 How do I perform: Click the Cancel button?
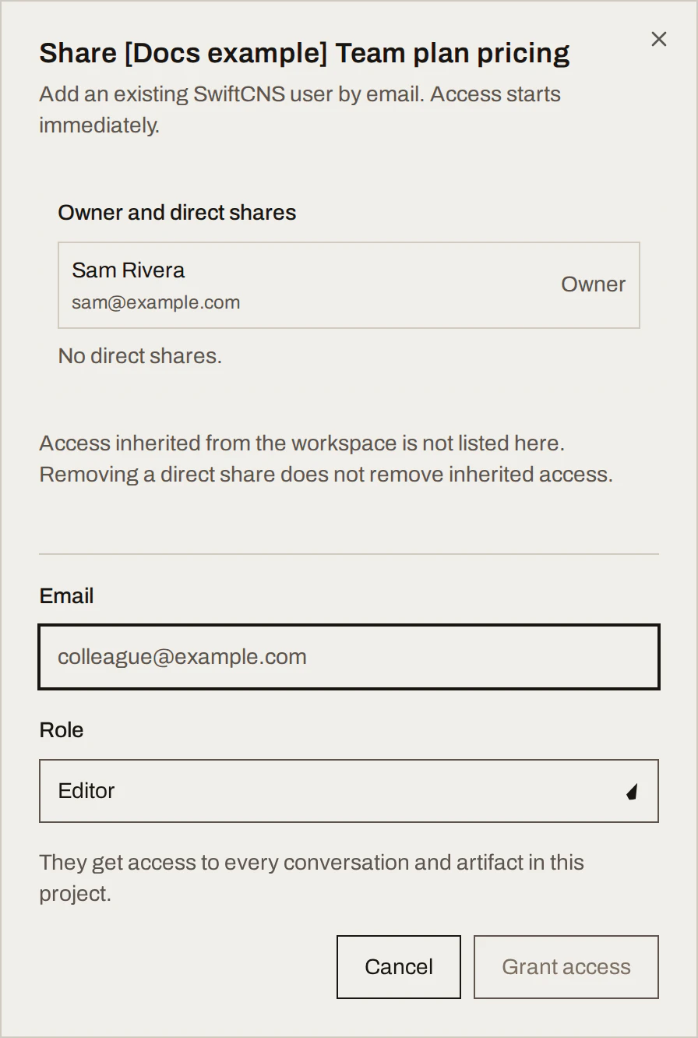click(399, 967)
